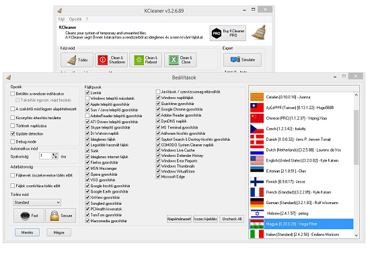Open the ? help menu in KCleaner
This screenshot has height=256, width=370.
coord(87,19)
